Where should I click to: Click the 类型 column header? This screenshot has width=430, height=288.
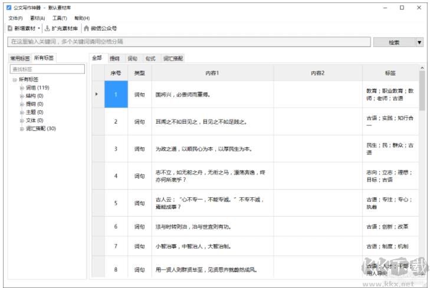tap(140, 73)
